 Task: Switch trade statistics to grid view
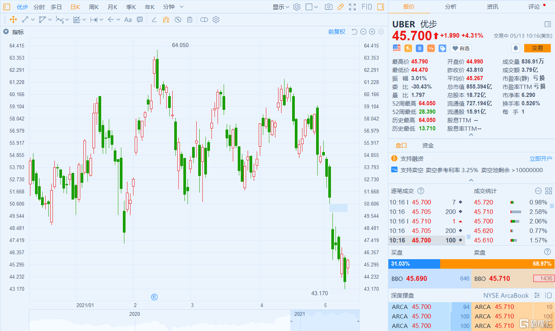[549, 191]
